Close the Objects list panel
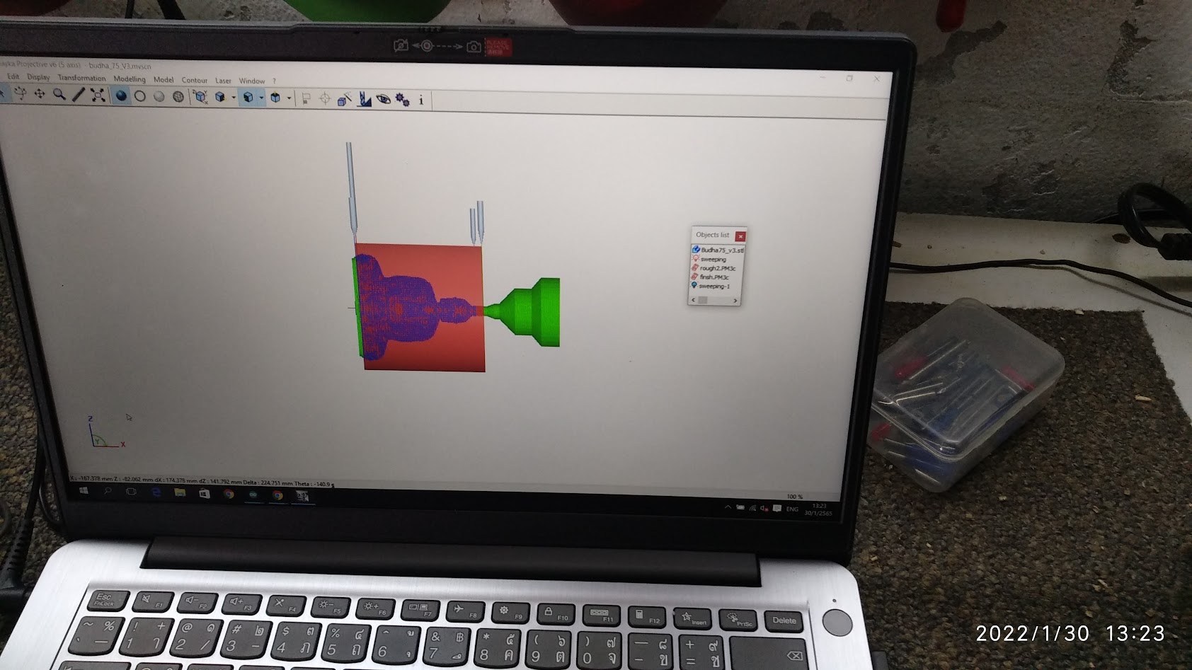 [x=740, y=236]
